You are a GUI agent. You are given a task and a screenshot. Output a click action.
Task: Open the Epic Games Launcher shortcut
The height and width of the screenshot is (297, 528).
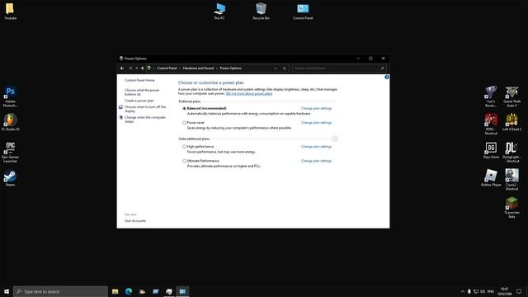coord(10,152)
